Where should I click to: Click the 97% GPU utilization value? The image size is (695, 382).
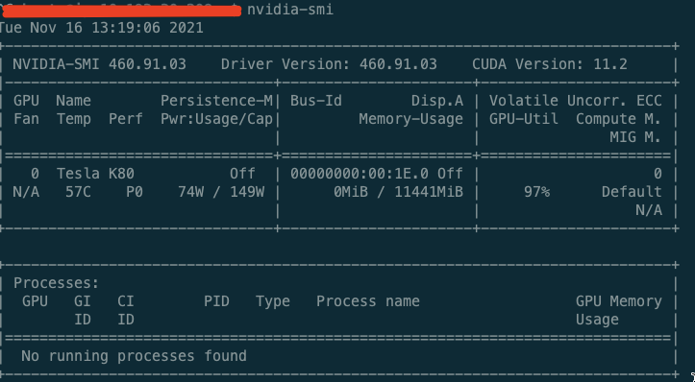click(536, 192)
